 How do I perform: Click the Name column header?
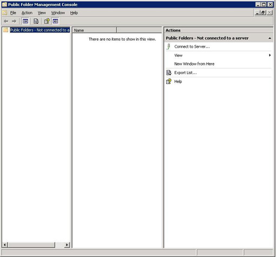point(95,30)
